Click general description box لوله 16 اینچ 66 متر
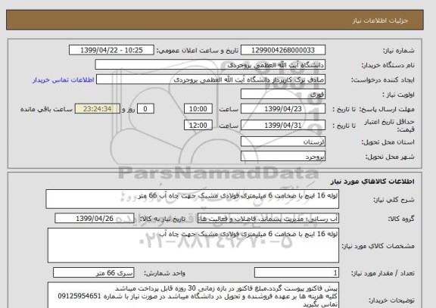This screenshot has height=308, width=436. (192, 199)
